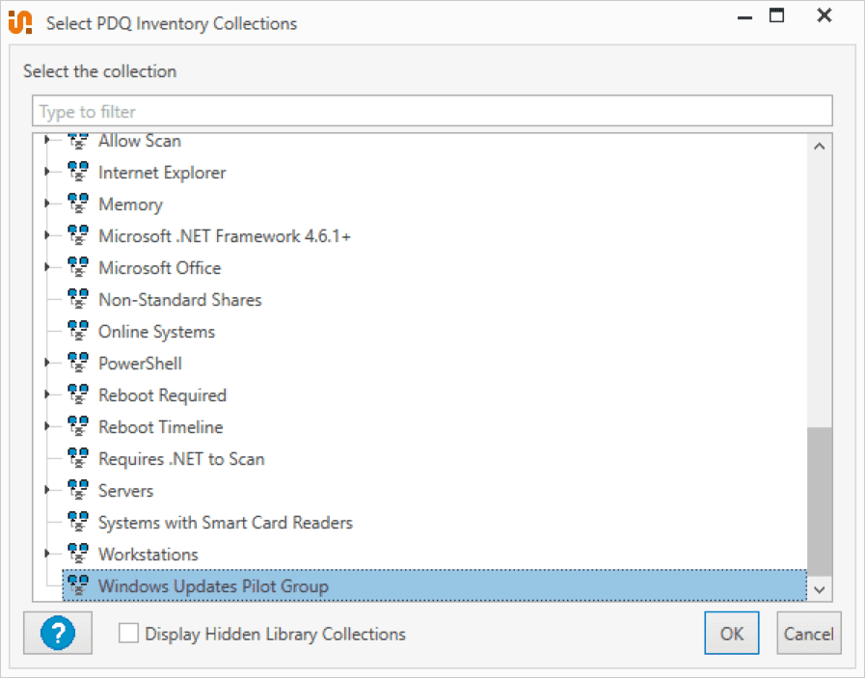Click the collection icon beside Memory

pyautogui.click(x=78, y=203)
